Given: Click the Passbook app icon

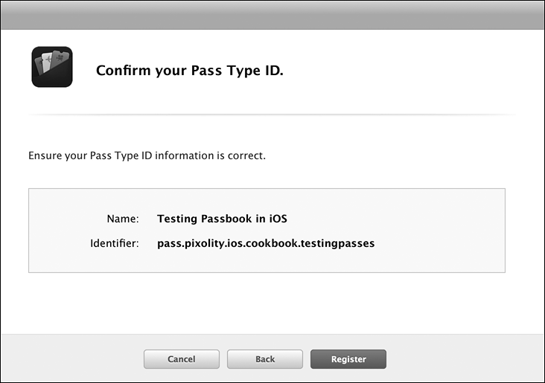Looking at the screenshot, I should (52, 67).
